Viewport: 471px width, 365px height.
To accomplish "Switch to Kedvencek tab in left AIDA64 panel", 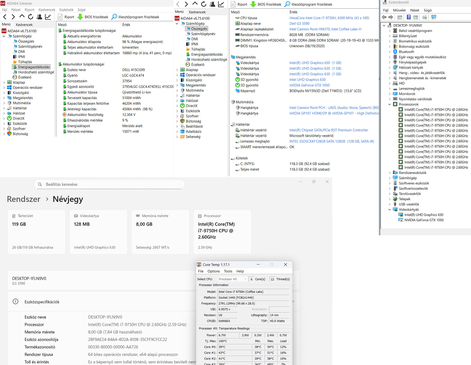I will [x=24, y=25].
